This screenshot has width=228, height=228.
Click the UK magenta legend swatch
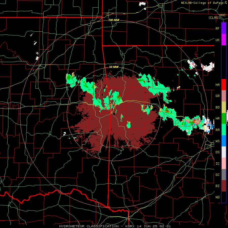click(224, 40)
